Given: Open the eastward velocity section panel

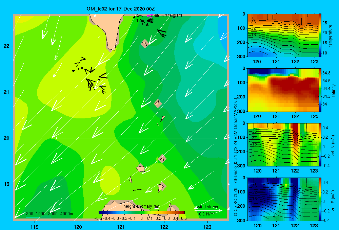Looking at the screenshot, I should coord(283,199).
